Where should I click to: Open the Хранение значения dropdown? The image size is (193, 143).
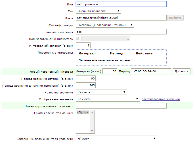(101, 92)
